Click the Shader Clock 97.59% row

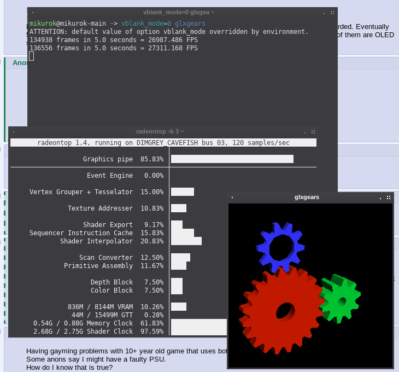pos(98,332)
